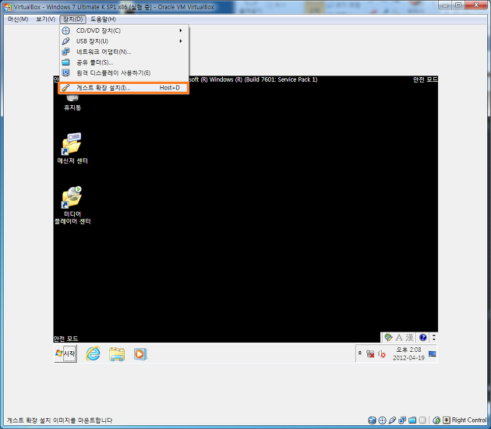
Task: Click the muted volume tray icon
Action: pos(382,354)
